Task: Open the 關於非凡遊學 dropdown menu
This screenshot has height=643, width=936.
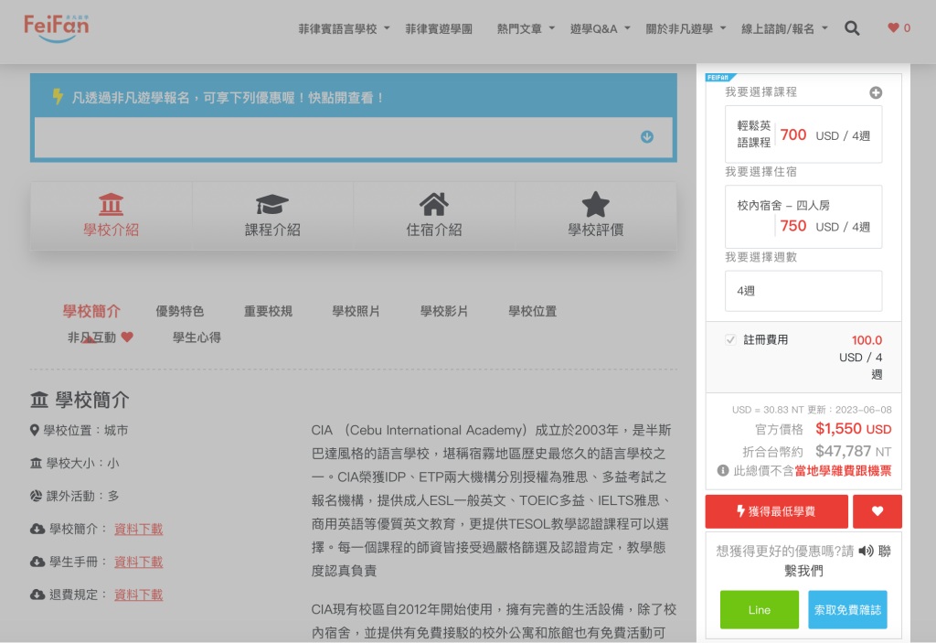Action: click(686, 28)
